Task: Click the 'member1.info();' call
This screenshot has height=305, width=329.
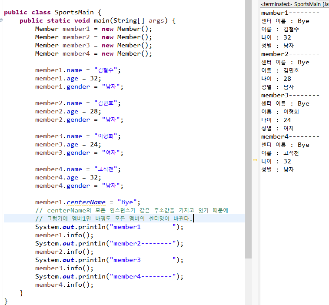Action: coord(64,235)
